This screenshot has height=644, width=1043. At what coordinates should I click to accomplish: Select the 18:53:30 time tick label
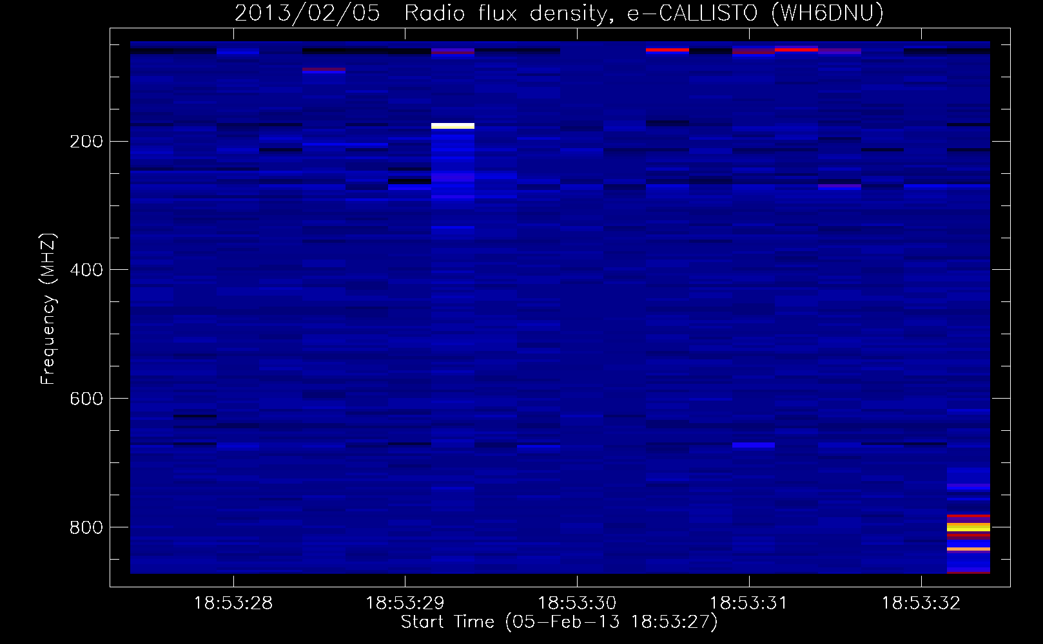577,603
